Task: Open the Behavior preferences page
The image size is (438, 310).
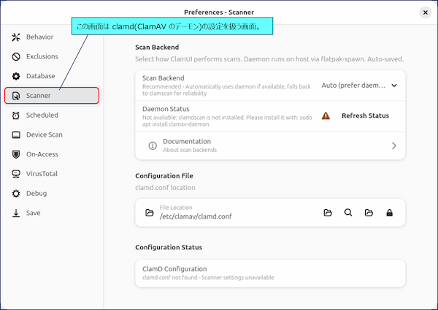Action: [52, 37]
